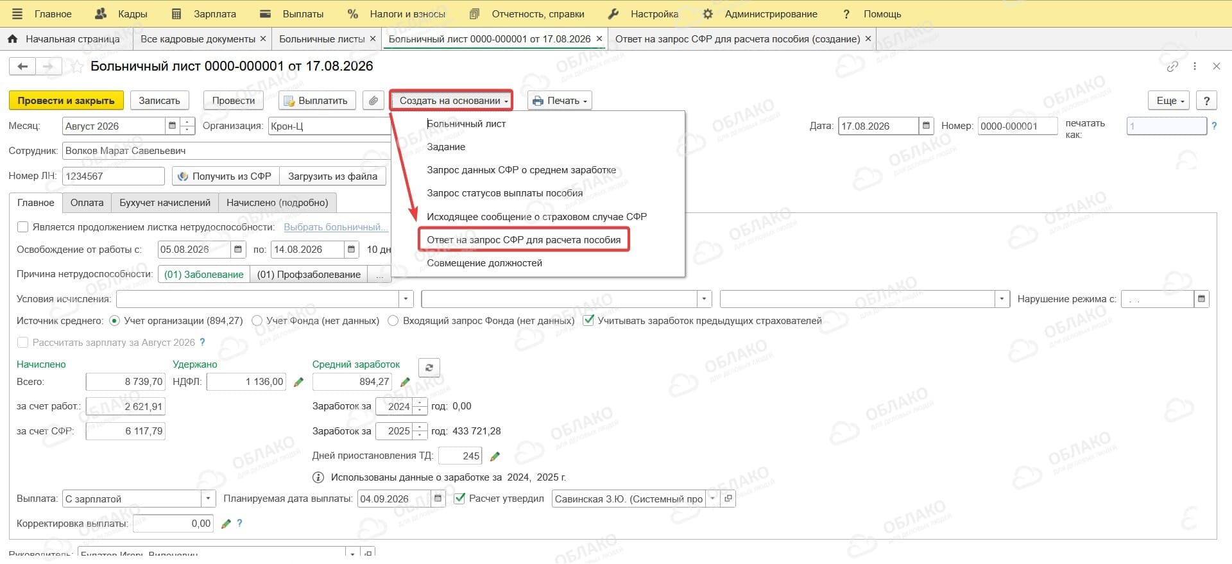Show help for Рассчитать зарплату question mark
Screen dimensions: 1232x564
[202, 343]
